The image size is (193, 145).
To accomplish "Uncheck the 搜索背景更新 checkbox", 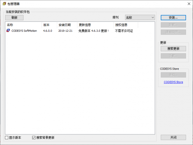I will pyautogui.click(x=34, y=137).
